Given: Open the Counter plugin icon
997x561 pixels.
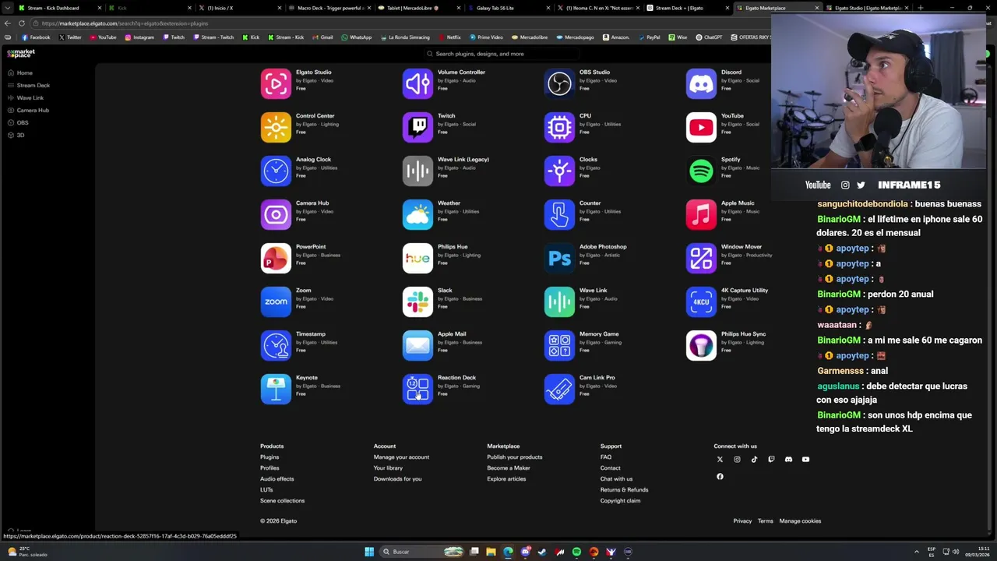Looking at the screenshot, I should coord(559,214).
